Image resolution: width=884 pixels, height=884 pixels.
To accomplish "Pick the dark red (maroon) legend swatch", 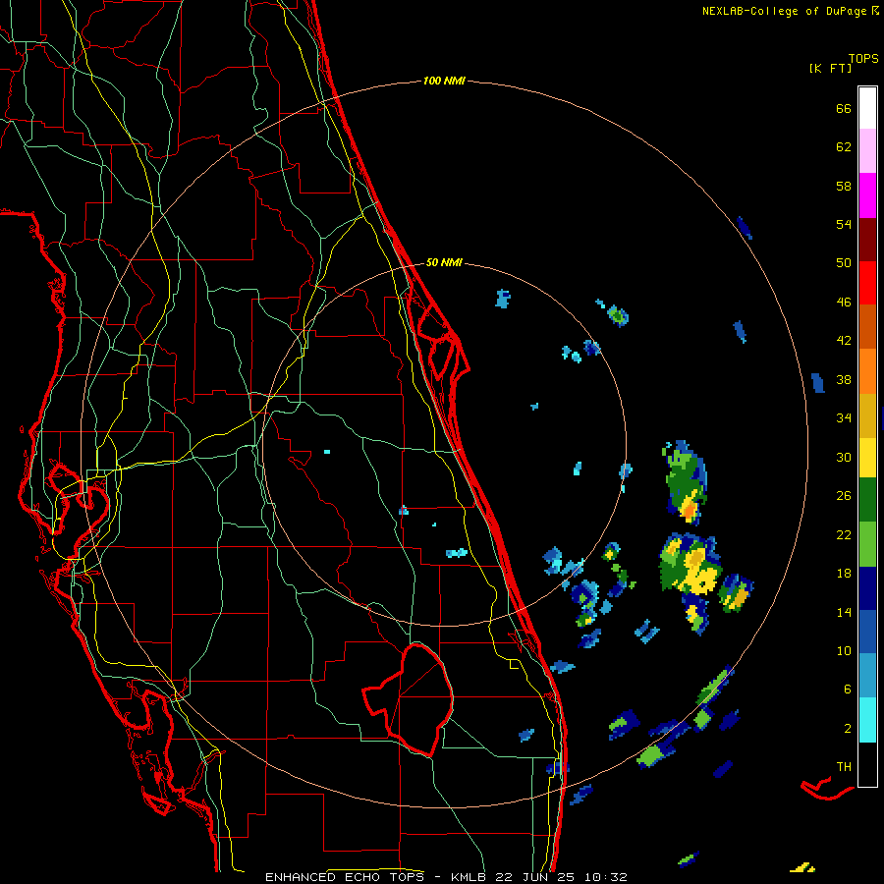I will [867, 239].
